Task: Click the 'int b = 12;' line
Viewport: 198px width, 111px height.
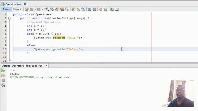Action: [x=37, y=30]
